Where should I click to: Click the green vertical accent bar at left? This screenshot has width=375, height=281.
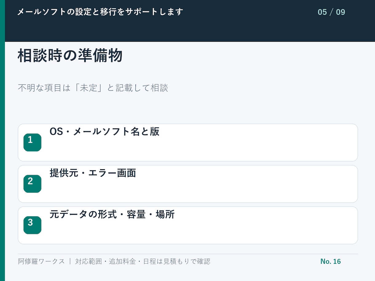pyautogui.click(x=2, y=140)
